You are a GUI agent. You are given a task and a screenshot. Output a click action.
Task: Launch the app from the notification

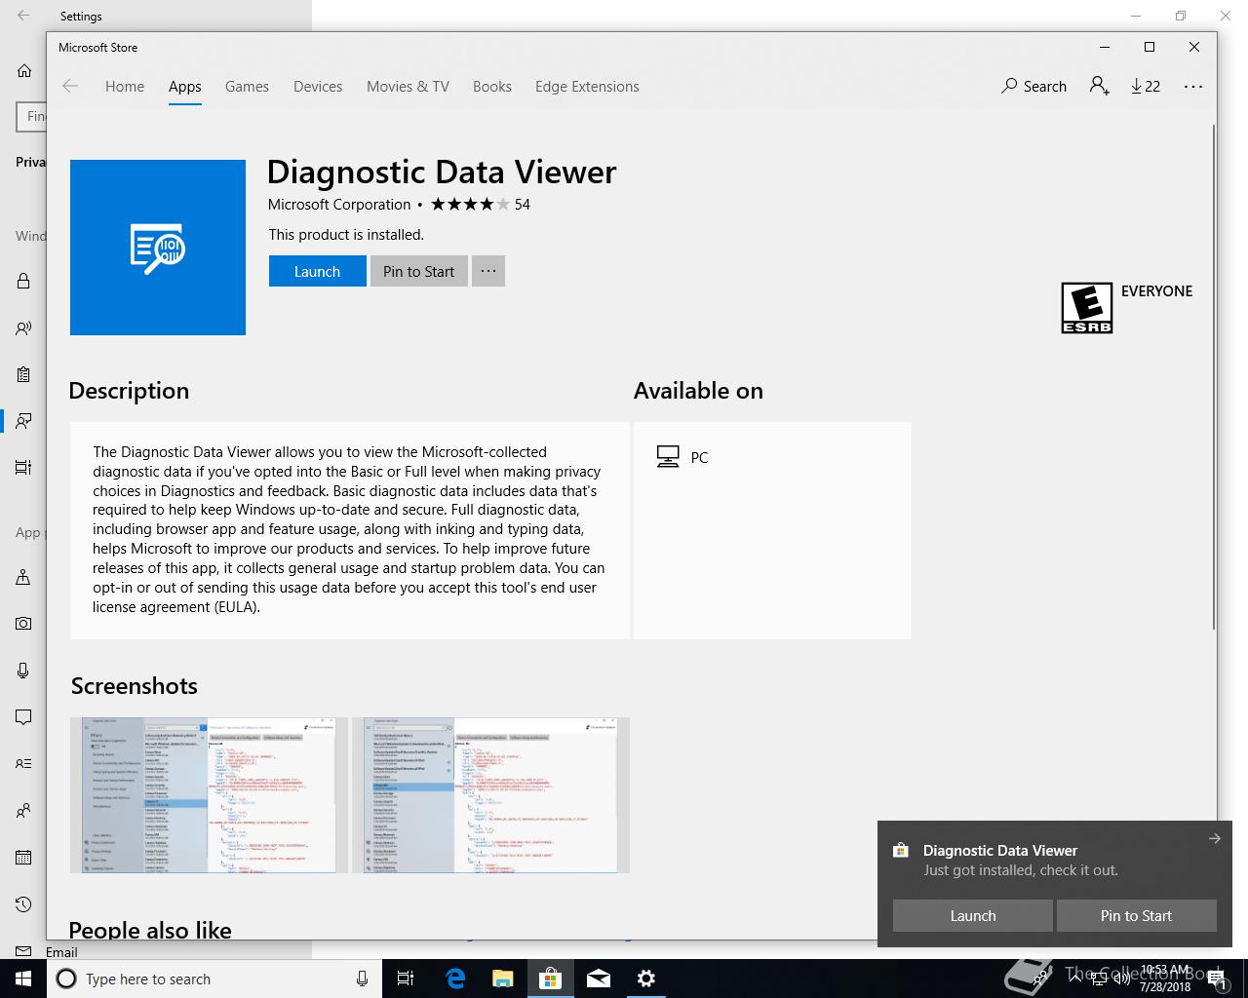point(973,915)
